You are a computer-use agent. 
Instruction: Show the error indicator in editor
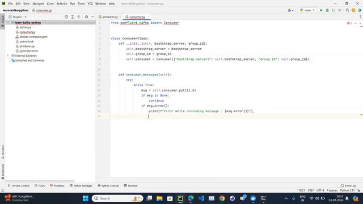click(x=349, y=23)
